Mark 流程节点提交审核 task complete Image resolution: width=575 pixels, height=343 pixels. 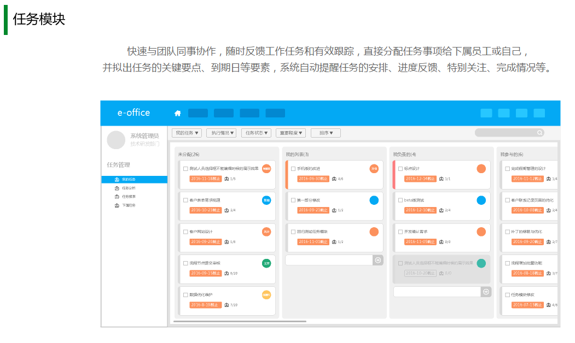point(185,263)
